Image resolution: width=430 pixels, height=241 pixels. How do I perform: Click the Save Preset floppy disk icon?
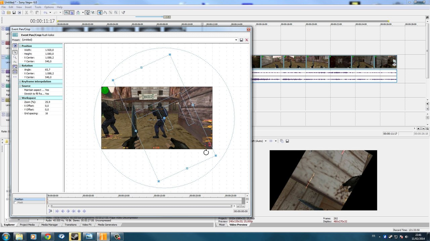241,40
